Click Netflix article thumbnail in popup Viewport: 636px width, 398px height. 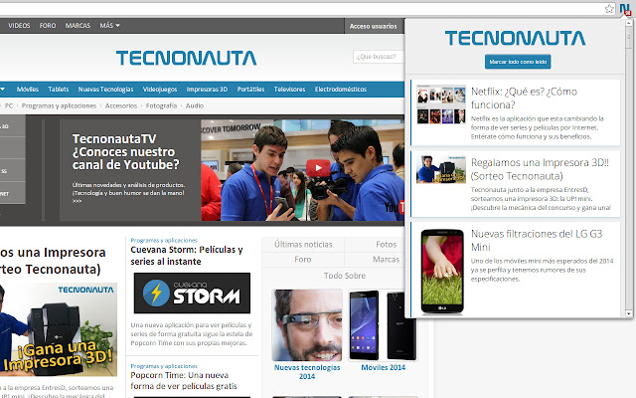[441, 104]
